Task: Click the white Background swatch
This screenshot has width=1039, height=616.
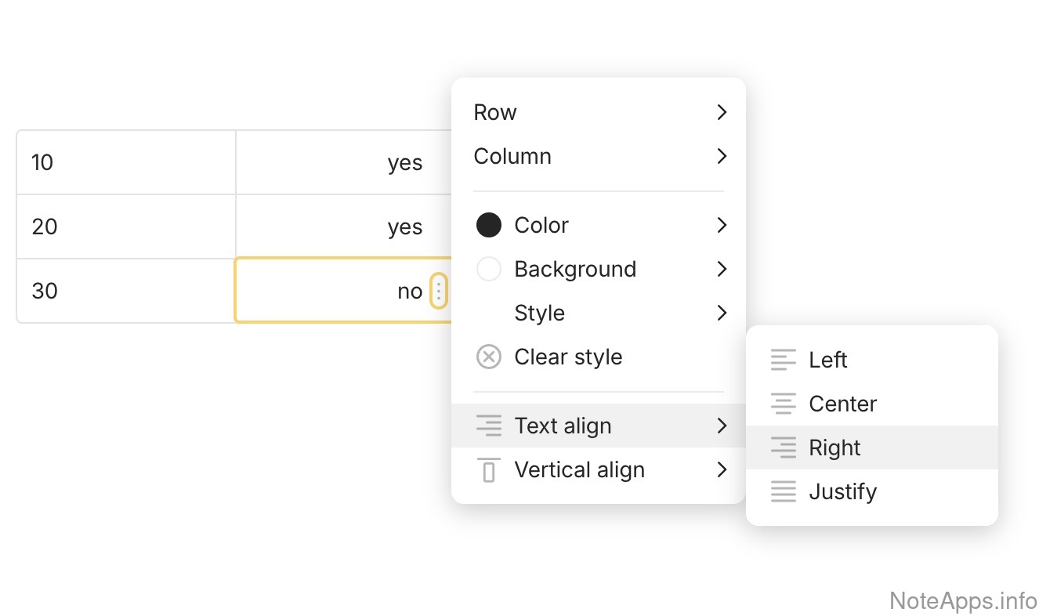Action: tap(489, 270)
